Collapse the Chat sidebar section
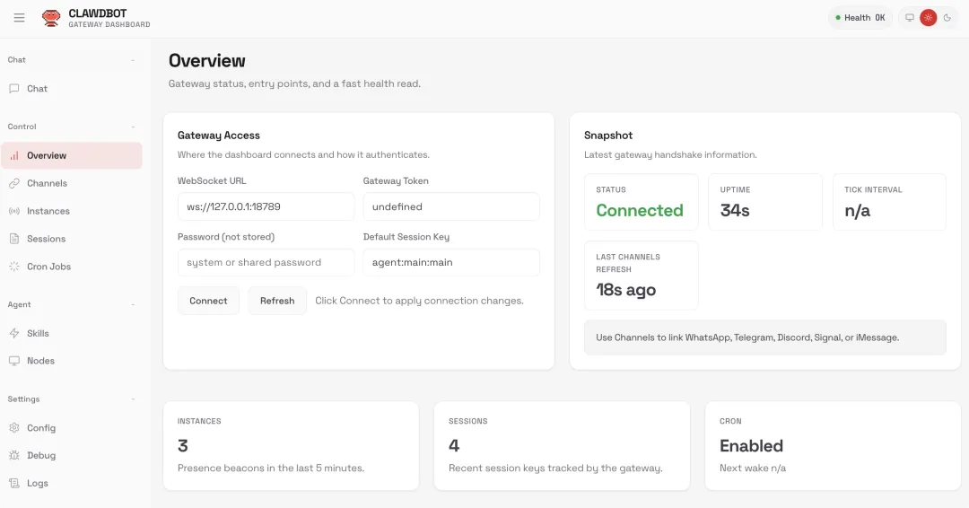Screen dimensions: 969x508 point(133,60)
